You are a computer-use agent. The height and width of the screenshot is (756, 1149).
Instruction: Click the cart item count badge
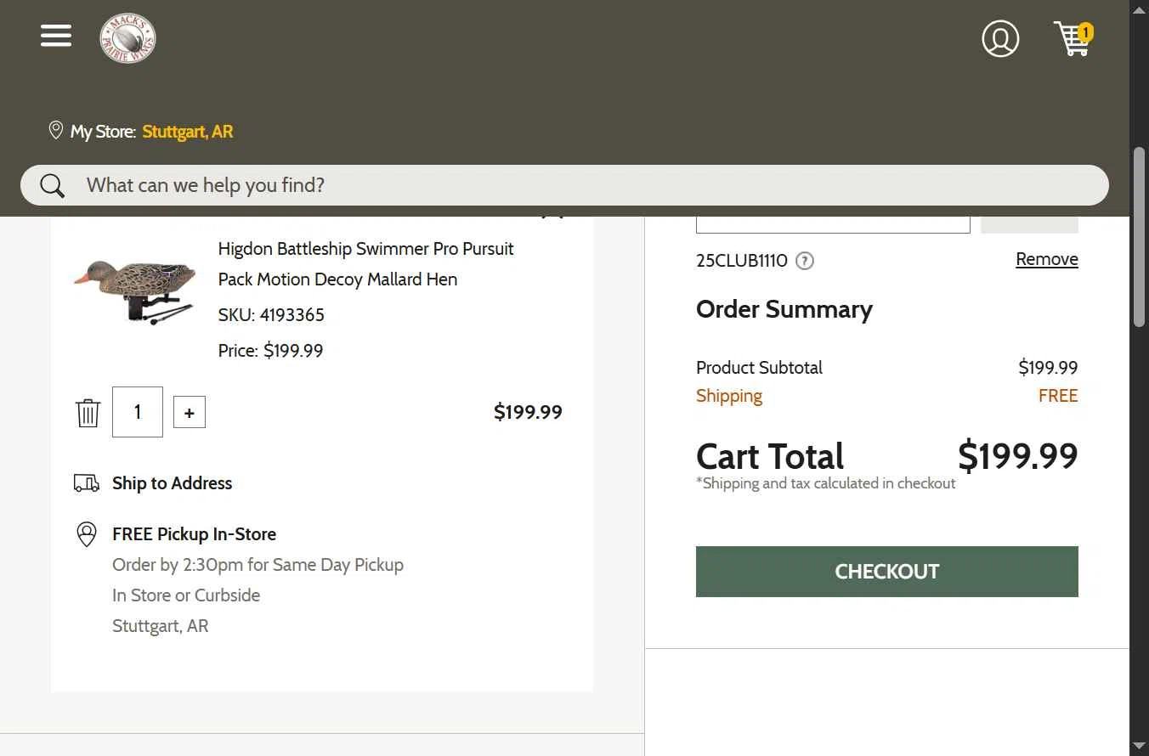coord(1085,33)
